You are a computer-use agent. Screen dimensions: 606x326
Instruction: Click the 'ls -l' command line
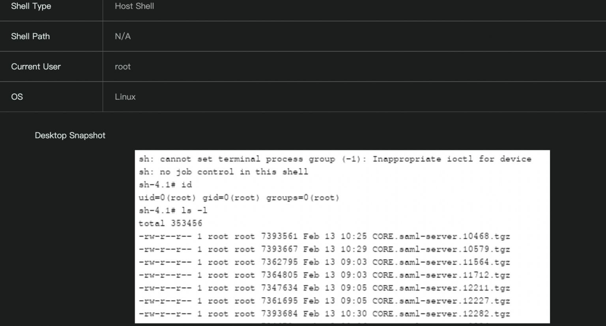[173, 211]
